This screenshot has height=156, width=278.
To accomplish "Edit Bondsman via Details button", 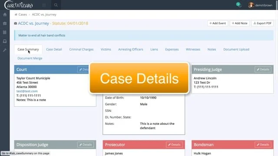I will click(263, 145).
